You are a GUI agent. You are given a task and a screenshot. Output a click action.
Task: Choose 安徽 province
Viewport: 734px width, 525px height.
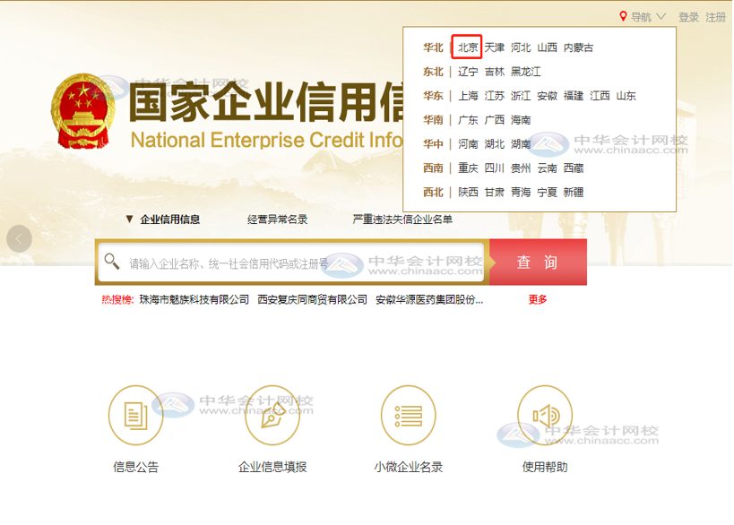coord(547,96)
